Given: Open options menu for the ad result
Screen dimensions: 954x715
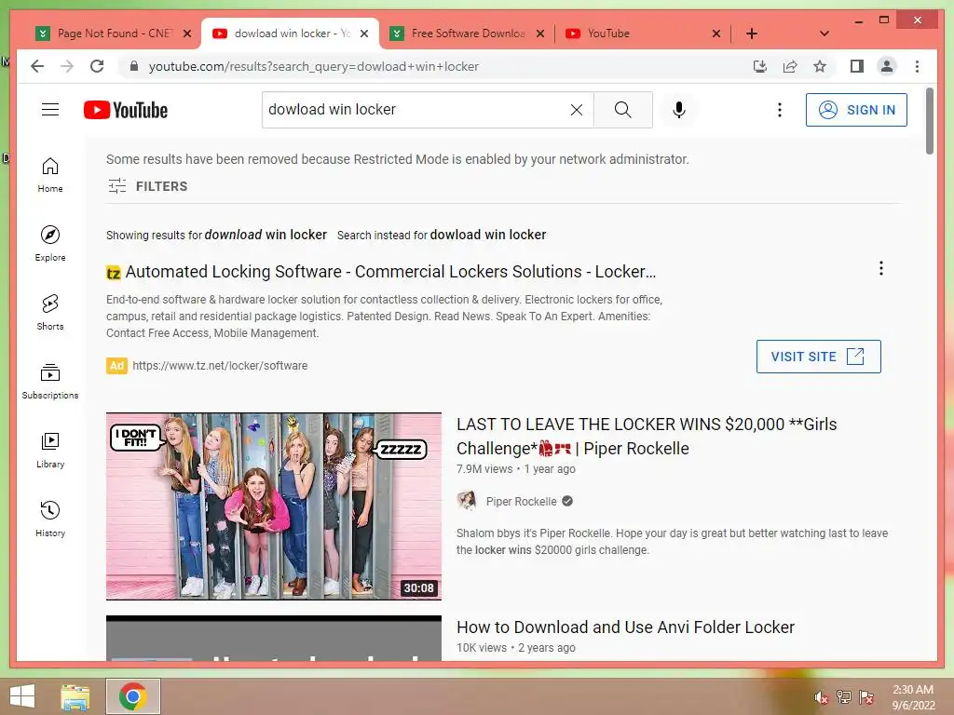Looking at the screenshot, I should point(881,268).
